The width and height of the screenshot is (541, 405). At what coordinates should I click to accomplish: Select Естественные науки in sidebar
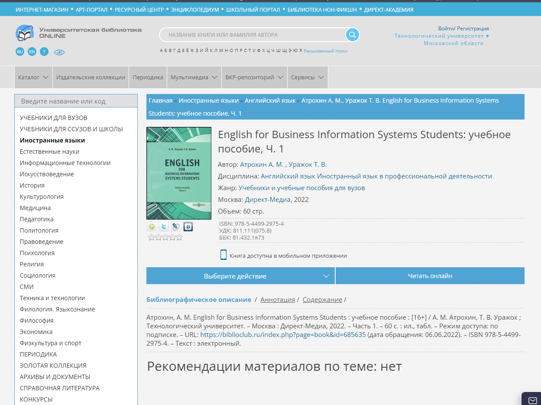(49, 152)
